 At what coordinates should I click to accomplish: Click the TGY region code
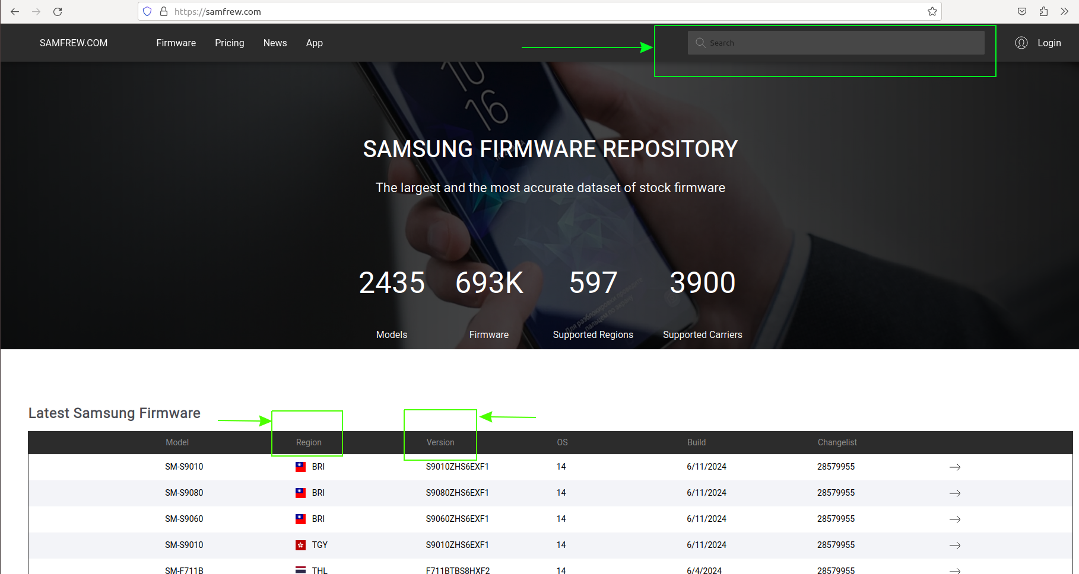click(320, 545)
